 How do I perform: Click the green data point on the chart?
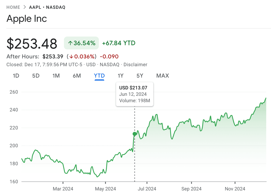135,134
